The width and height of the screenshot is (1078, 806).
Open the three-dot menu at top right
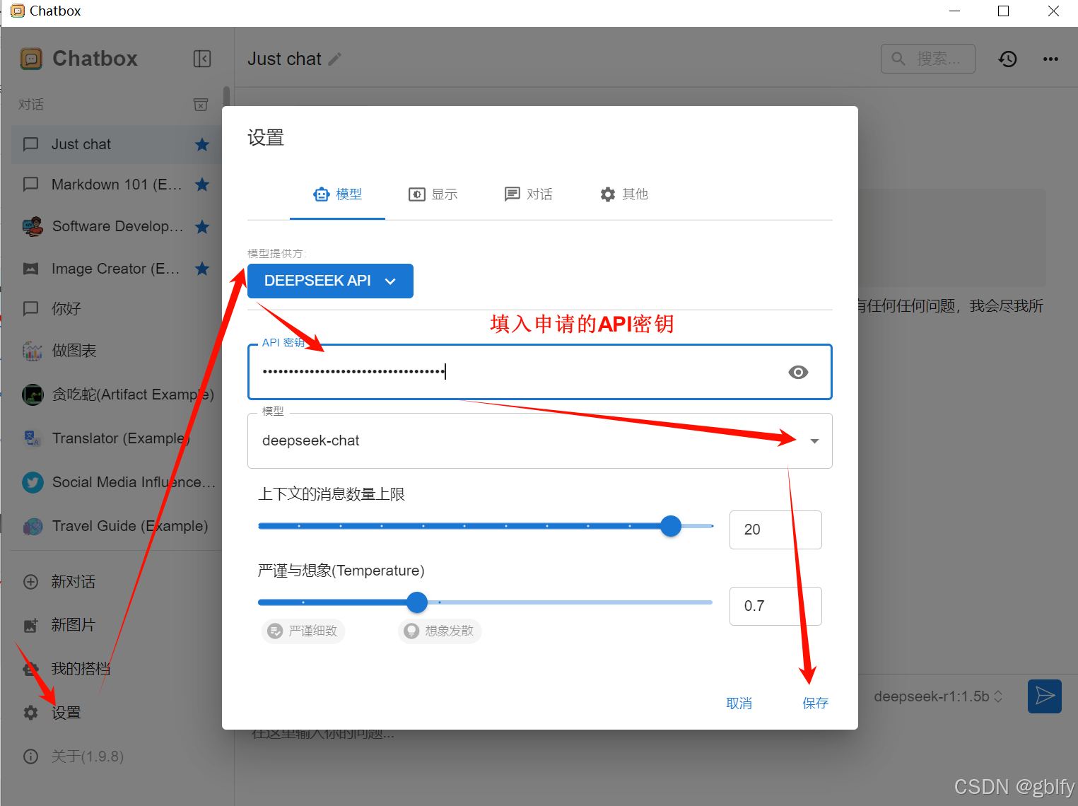pyautogui.click(x=1051, y=59)
